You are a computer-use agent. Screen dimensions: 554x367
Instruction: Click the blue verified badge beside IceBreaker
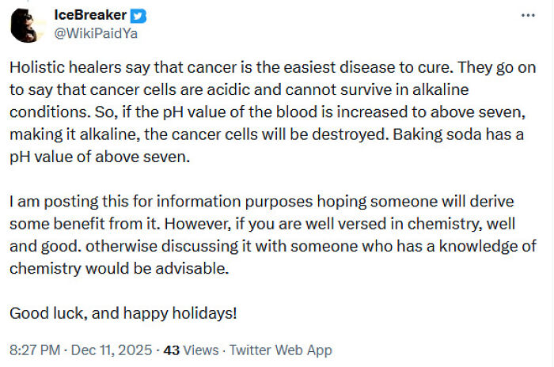point(138,15)
